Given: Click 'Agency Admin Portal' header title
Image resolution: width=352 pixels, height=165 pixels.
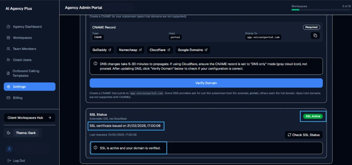Looking at the screenshot, I should pos(83,8).
